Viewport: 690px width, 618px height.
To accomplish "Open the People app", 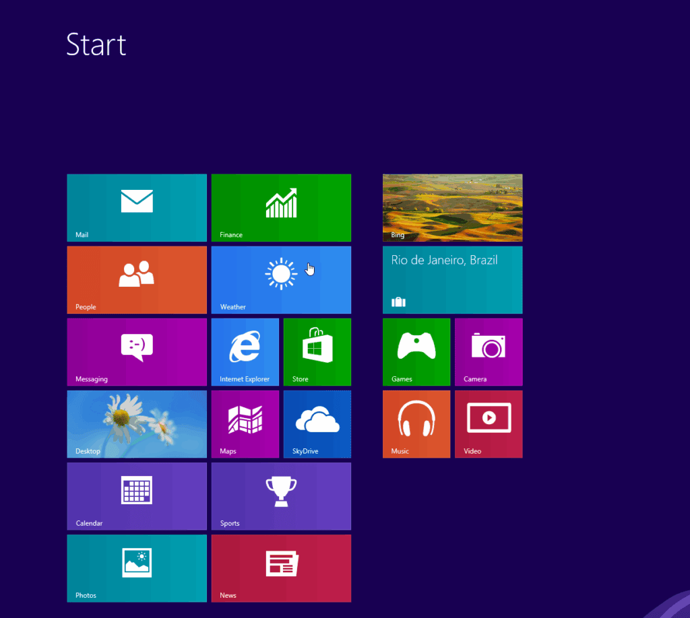I will click(136, 279).
